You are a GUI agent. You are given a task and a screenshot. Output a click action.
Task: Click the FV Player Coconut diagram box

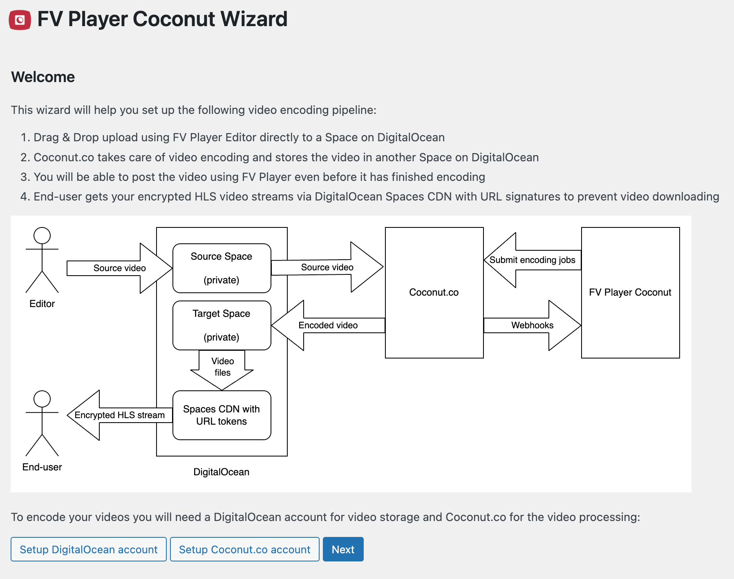coord(630,292)
